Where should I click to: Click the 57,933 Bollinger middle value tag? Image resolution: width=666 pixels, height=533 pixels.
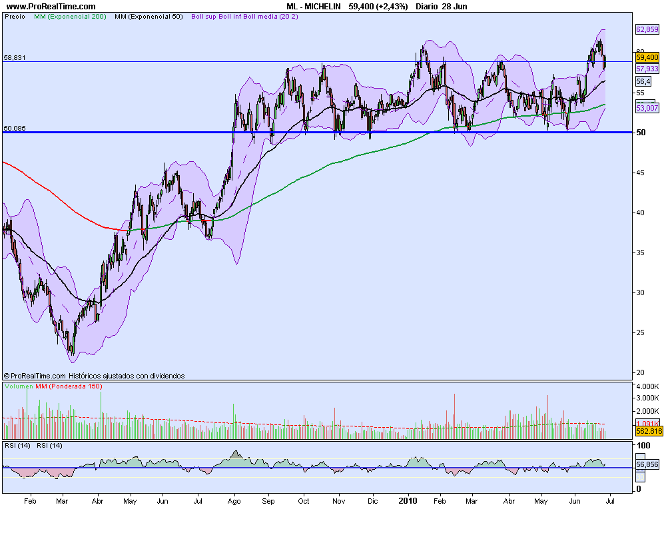(x=647, y=69)
